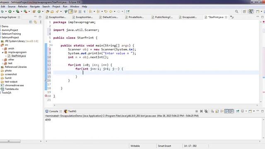Click the Last Edit Location icon
Screen dimensions: 265x149
pos(106,12)
